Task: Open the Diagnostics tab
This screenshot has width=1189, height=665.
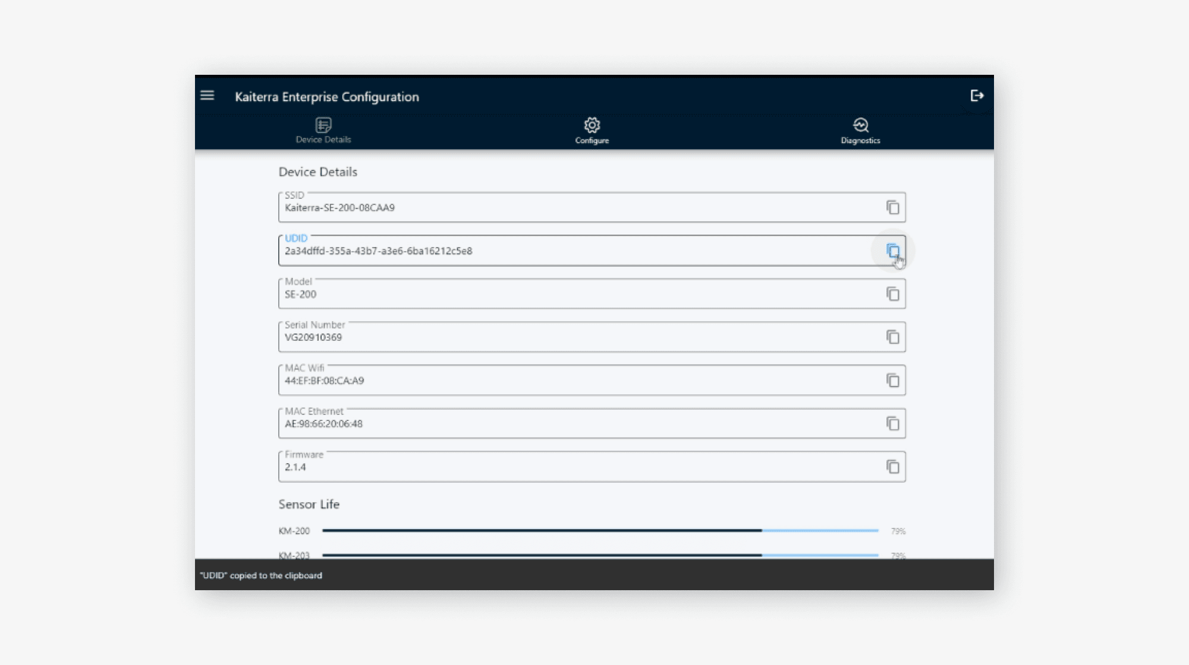Action: (x=860, y=131)
